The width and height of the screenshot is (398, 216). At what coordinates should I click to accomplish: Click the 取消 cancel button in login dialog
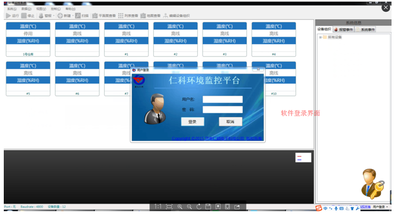[x=230, y=122]
